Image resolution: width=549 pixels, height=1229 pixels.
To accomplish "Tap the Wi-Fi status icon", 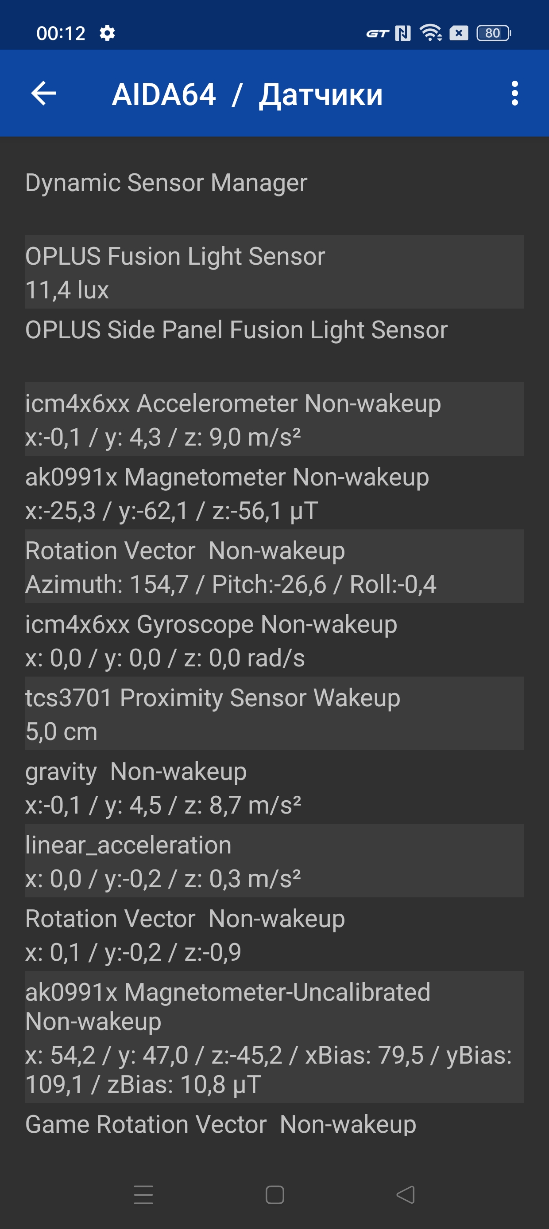I will click(x=430, y=33).
